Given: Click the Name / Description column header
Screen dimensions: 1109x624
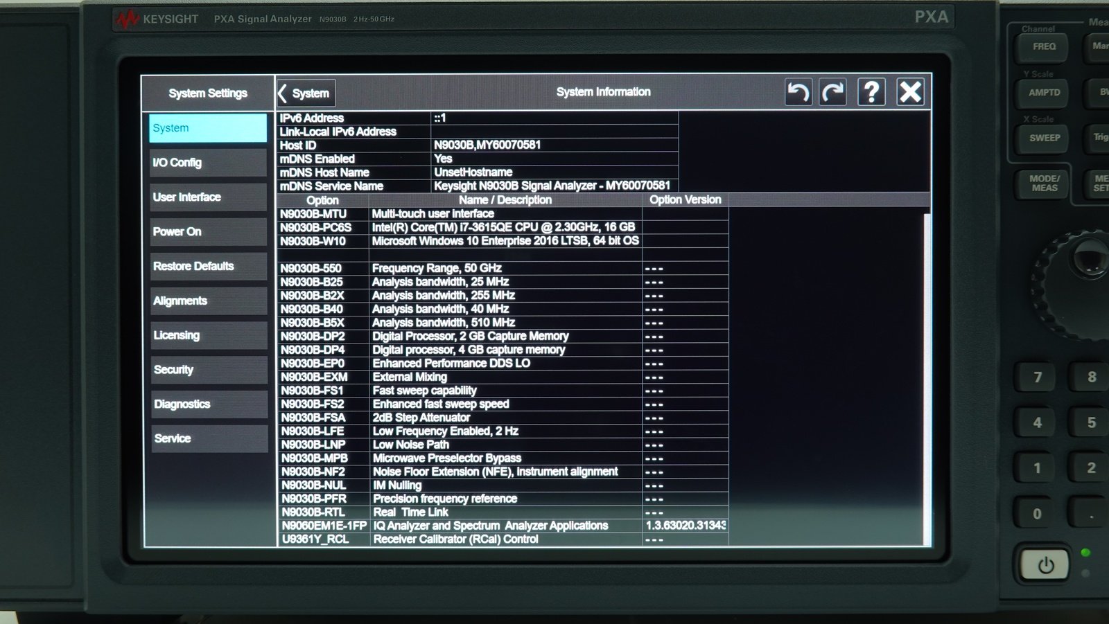Looking at the screenshot, I should point(505,199).
